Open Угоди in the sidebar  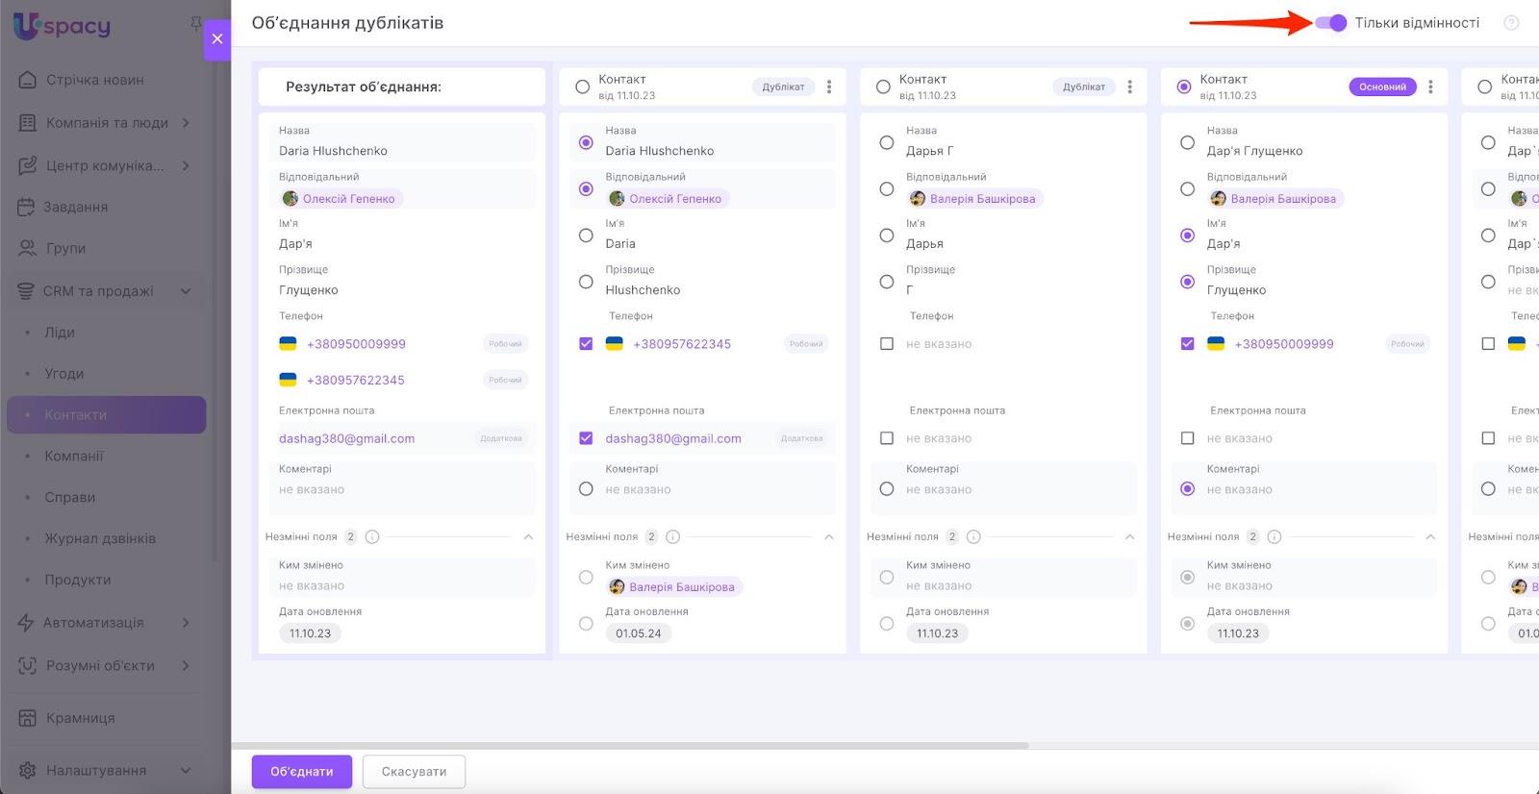click(x=64, y=374)
